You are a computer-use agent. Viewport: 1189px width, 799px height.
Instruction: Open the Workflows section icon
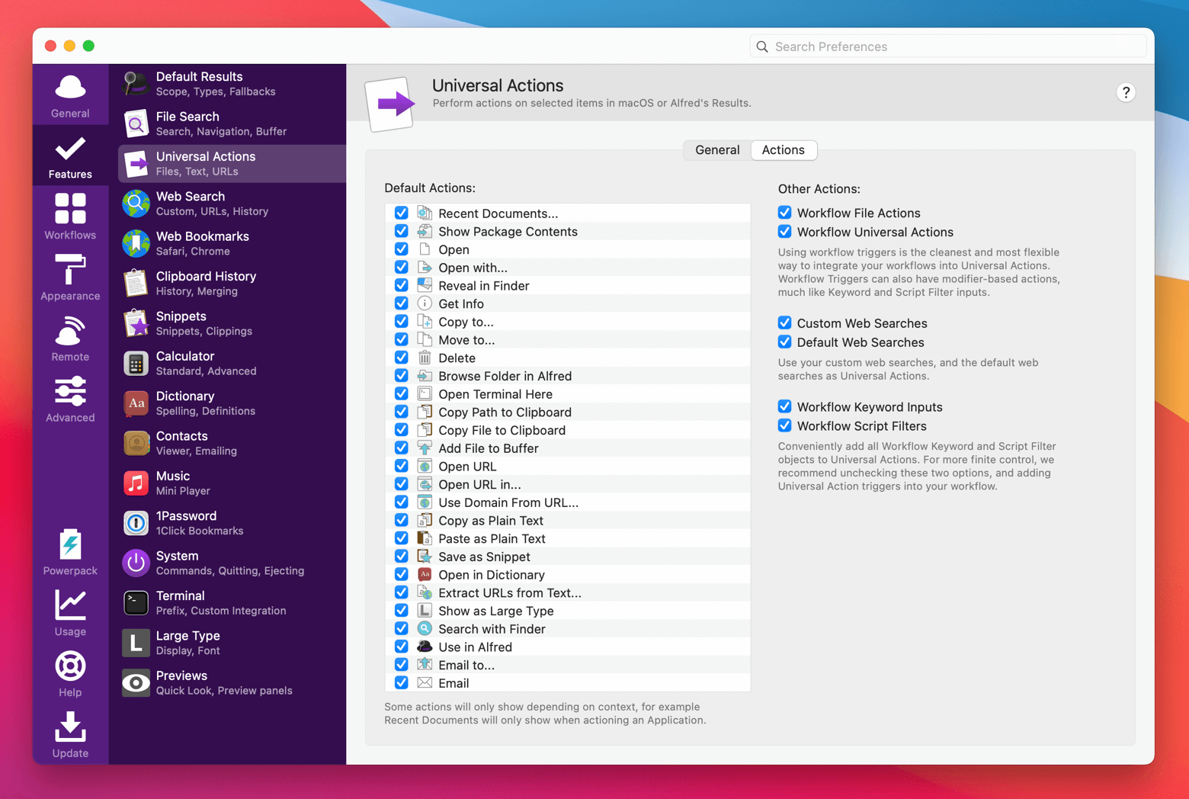(70, 210)
